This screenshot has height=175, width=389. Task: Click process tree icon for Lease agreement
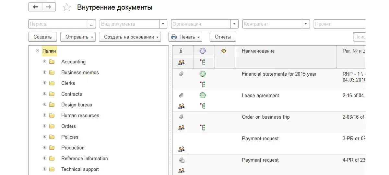pos(203,106)
